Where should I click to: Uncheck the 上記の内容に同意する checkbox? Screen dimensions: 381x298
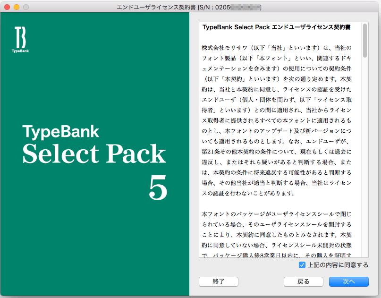[x=302, y=265]
